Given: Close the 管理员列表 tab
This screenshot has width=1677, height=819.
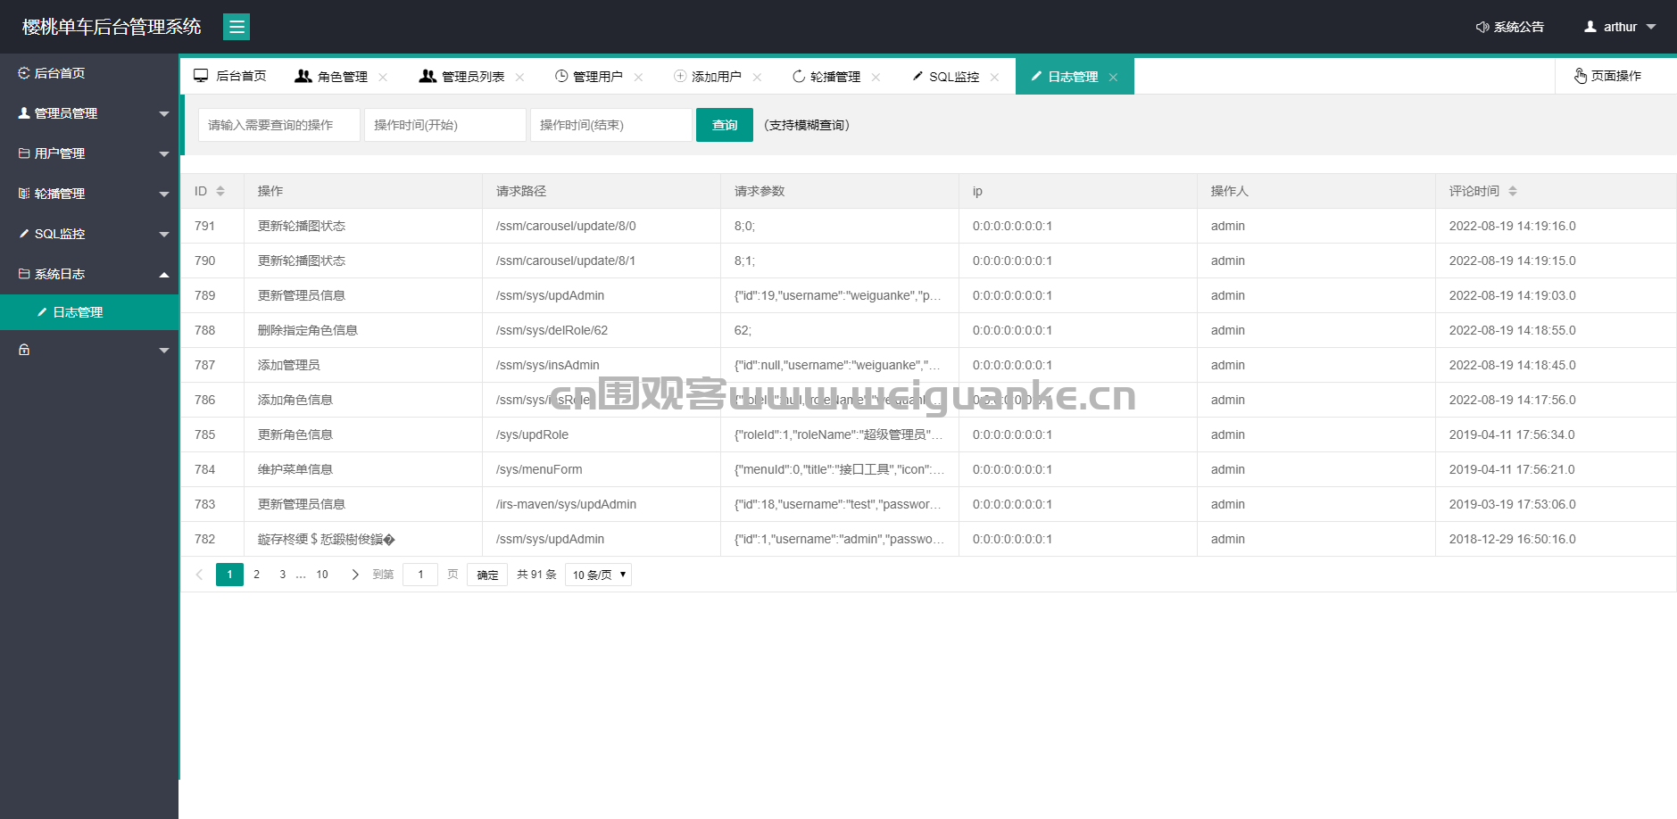Looking at the screenshot, I should pyautogui.click(x=519, y=78).
